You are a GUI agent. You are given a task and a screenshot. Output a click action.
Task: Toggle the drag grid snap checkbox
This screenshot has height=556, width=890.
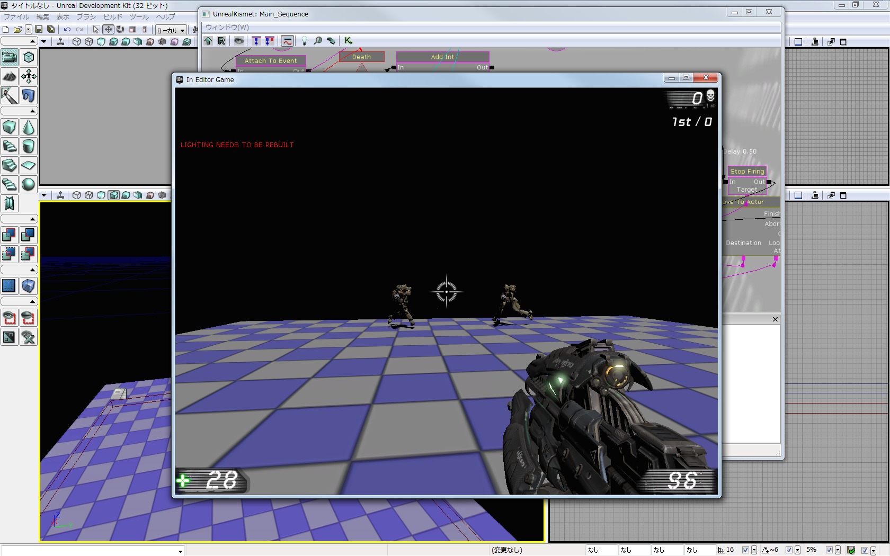coord(745,550)
